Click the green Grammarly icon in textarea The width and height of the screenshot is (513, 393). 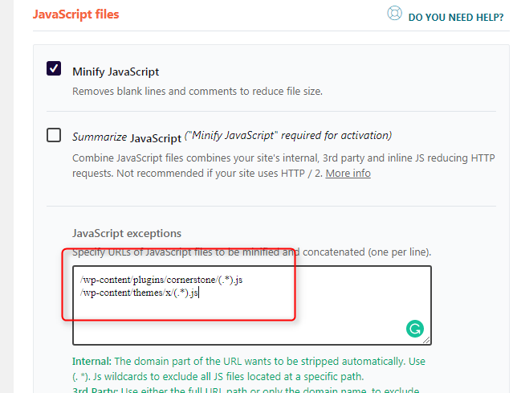tap(414, 329)
